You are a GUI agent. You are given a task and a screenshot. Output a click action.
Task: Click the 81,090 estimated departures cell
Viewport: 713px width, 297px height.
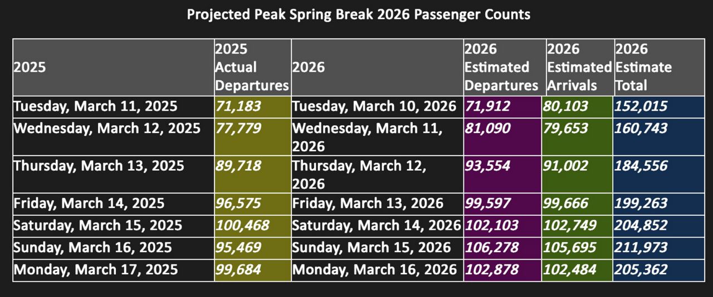(487, 129)
